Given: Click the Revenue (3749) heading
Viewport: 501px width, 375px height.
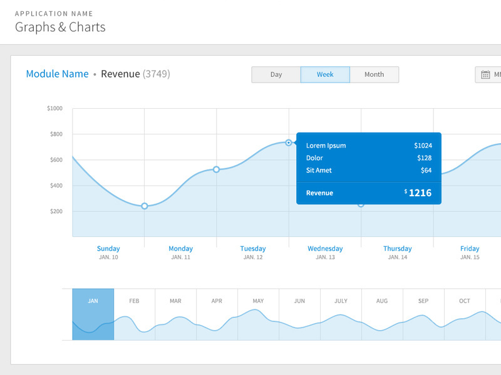Looking at the screenshot, I should tap(135, 74).
